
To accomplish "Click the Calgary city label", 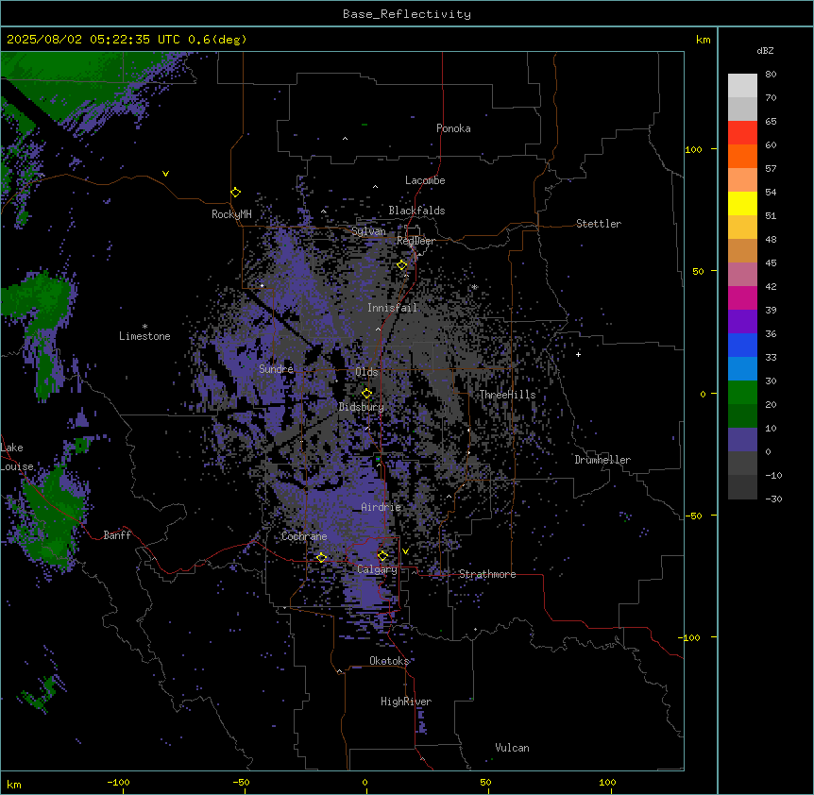I will [377, 569].
